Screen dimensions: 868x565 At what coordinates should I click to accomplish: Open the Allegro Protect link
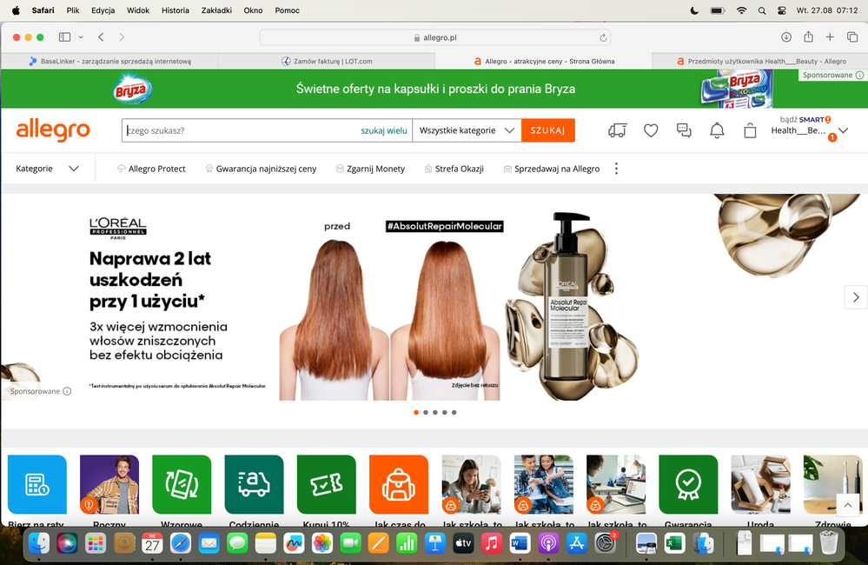[x=151, y=169]
